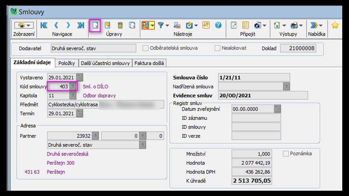
Task: Jump to the last record
Action: click(80, 25)
